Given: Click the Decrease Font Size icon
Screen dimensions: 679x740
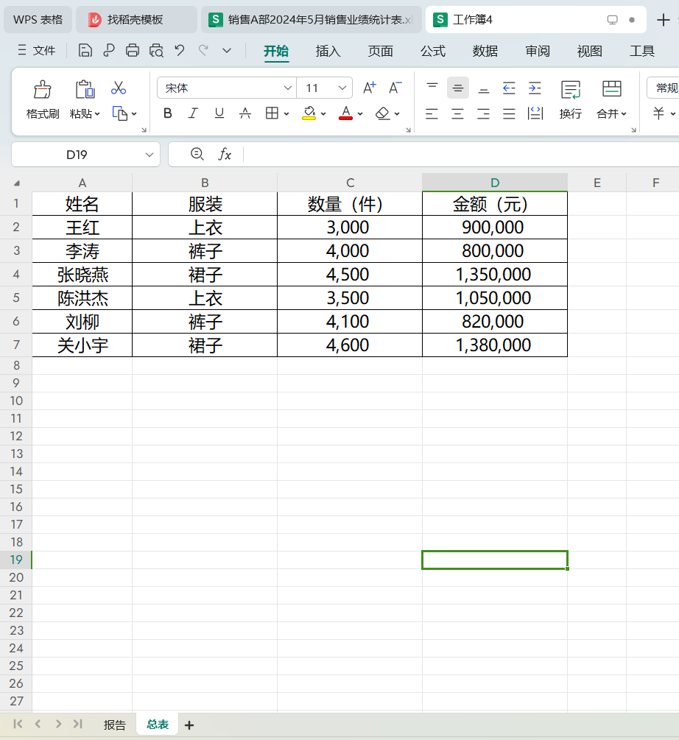Looking at the screenshot, I should (395, 88).
